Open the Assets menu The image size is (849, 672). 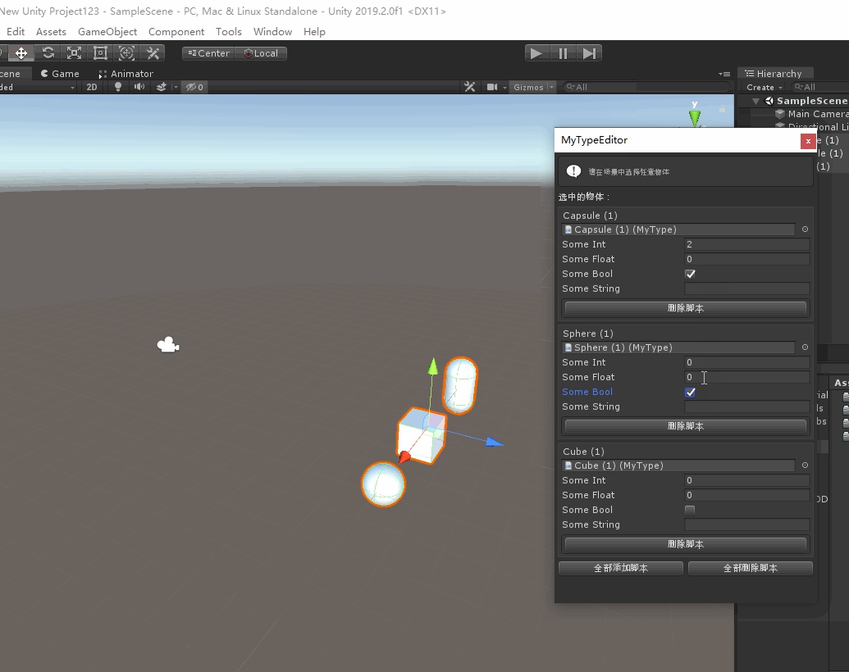point(51,31)
